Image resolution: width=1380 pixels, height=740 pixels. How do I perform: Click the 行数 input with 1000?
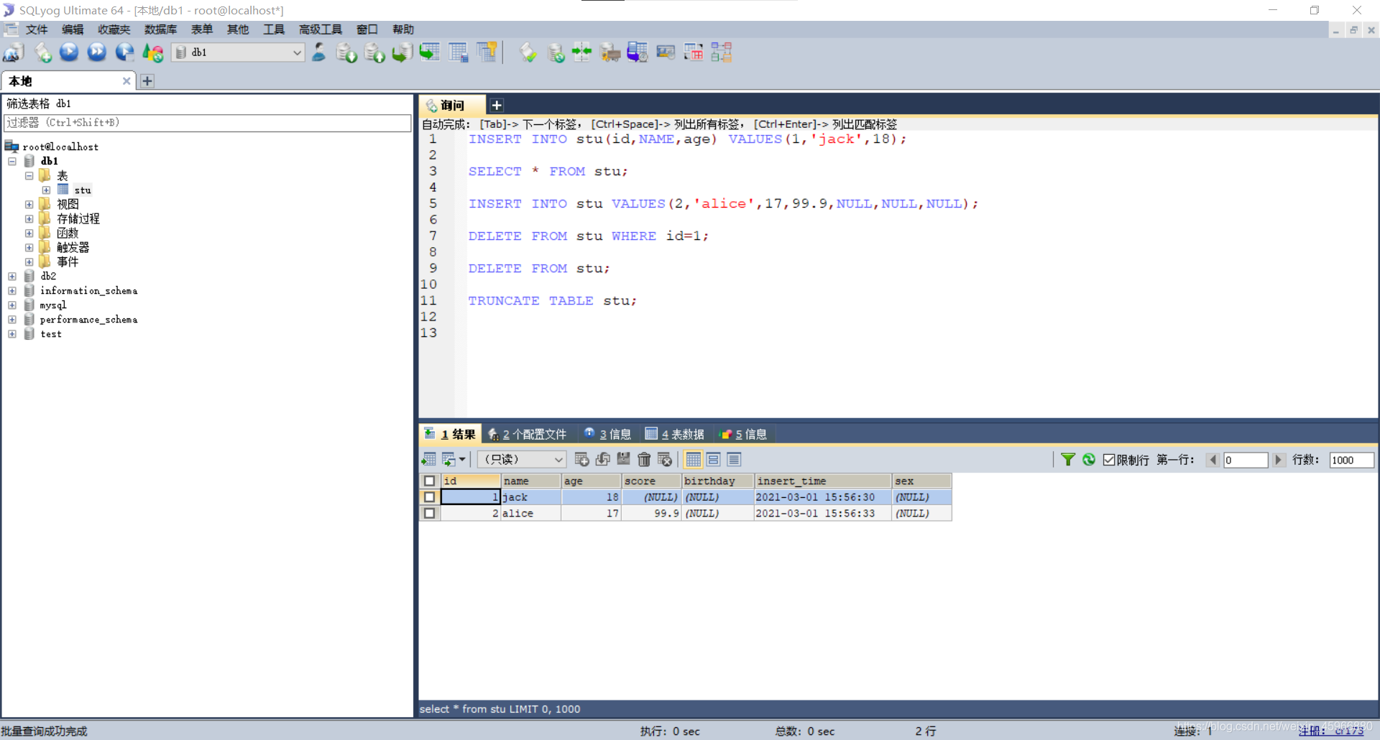(x=1351, y=460)
